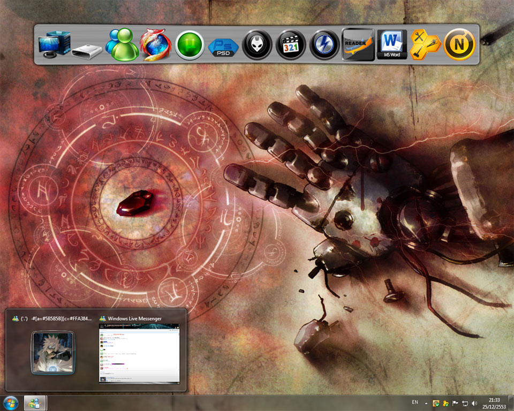This screenshot has height=411, width=514.
Task: Open the white external drive dock icon
Action: click(x=87, y=52)
